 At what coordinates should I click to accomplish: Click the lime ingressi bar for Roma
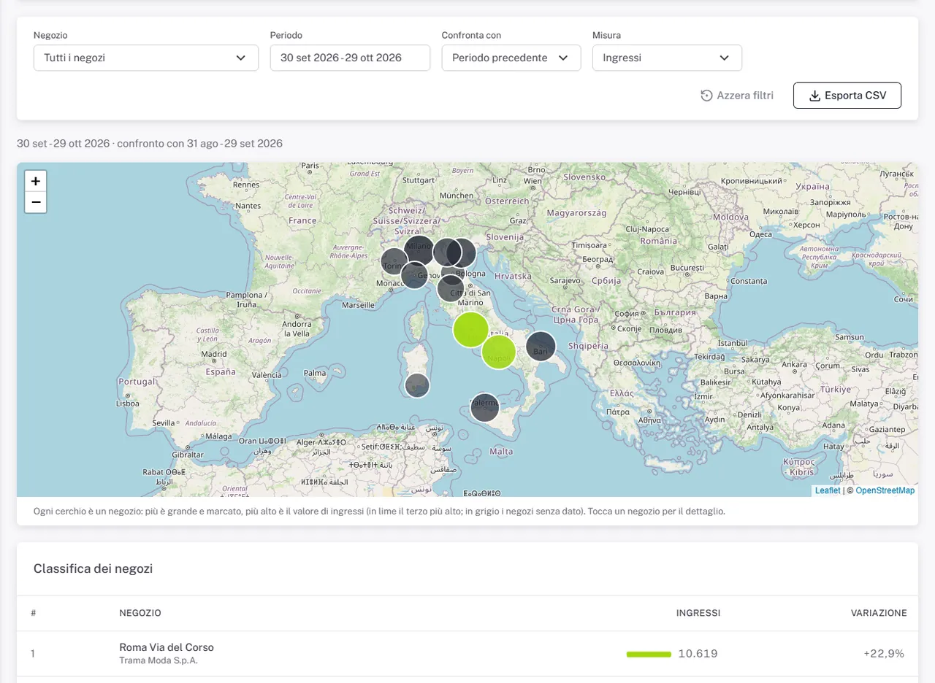pyautogui.click(x=649, y=655)
